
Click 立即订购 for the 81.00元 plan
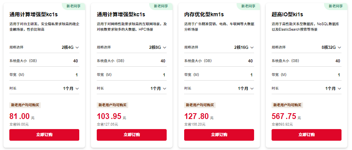tap(44, 135)
